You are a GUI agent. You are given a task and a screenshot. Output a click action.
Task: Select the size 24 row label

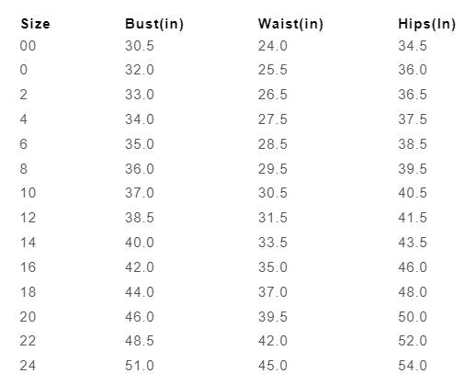[x=28, y=366]
